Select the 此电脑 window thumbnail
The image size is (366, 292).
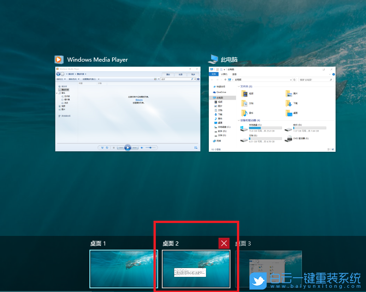pyautogui.click(x=272, y=109)
